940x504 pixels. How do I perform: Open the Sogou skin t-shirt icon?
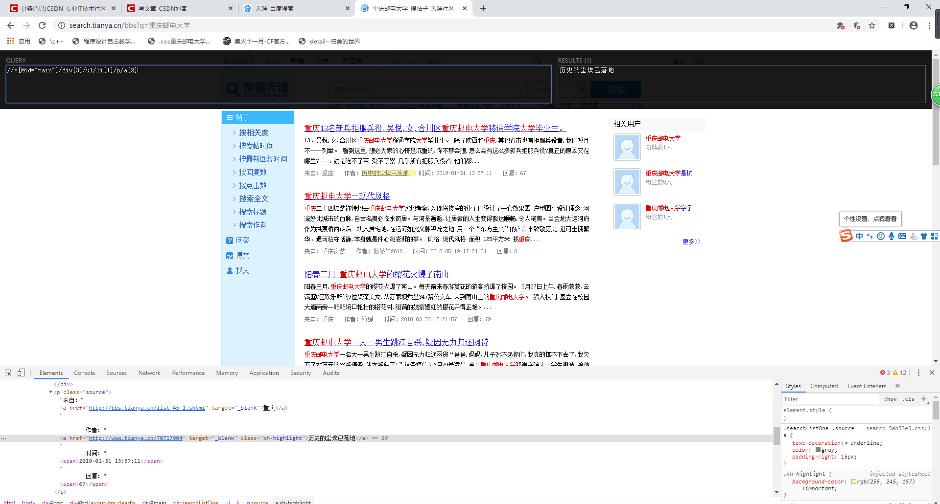924,236
